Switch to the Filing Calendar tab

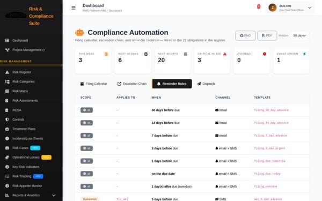tap(93, 84)
